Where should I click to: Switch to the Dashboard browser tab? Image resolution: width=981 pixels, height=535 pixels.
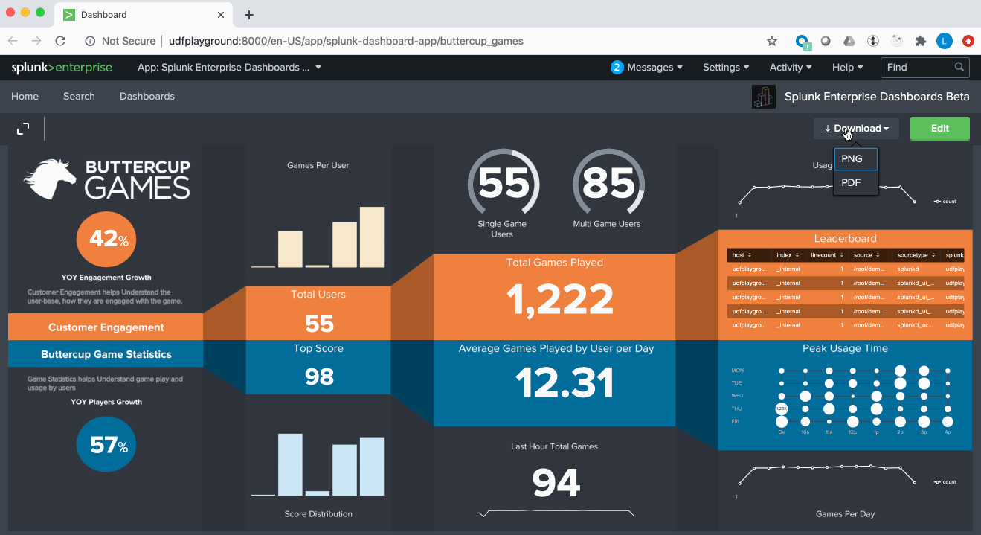(145, 15)
